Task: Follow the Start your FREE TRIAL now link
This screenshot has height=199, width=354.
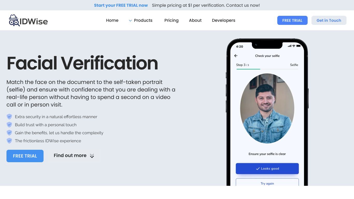Action: click(121, 5)
